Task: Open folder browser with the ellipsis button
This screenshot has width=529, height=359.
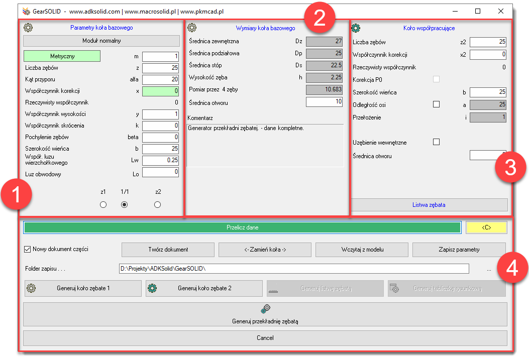Action: 489,269
